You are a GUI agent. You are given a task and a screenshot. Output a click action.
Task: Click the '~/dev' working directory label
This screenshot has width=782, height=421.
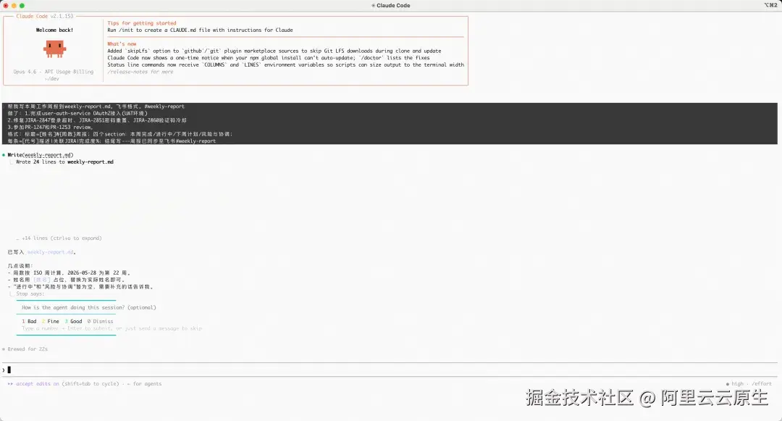pos(52,79)
